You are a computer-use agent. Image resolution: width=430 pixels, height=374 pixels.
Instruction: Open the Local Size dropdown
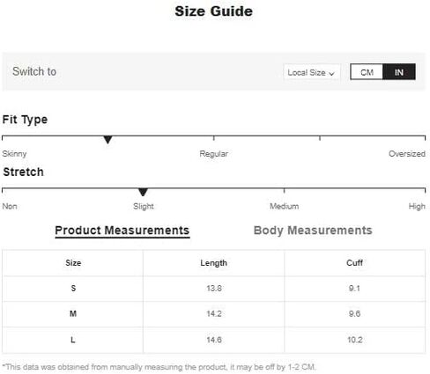tap(312, 72)
